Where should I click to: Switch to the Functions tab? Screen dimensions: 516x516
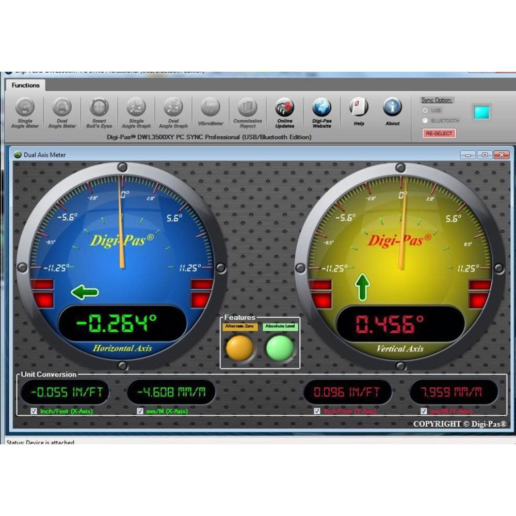tap(25, 85)
